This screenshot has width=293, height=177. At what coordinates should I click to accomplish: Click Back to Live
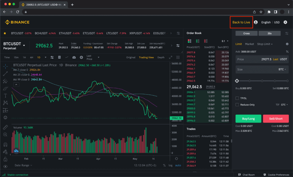pyautogui.click(x=241, y=22)
